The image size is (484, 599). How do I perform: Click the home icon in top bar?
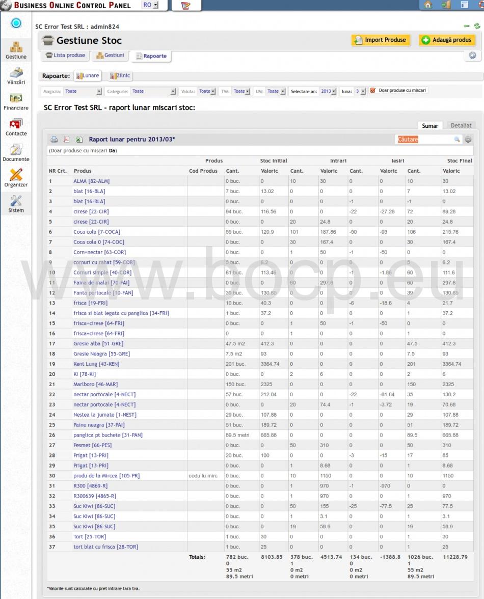click(x=428, y=5)
